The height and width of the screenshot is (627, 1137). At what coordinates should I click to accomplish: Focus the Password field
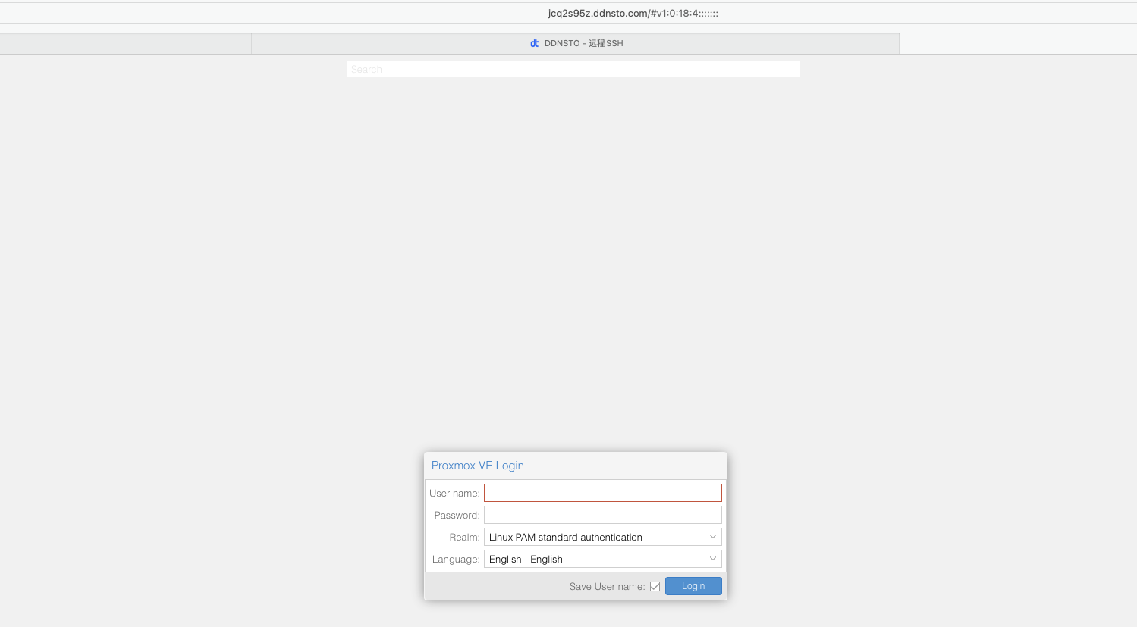603,515
